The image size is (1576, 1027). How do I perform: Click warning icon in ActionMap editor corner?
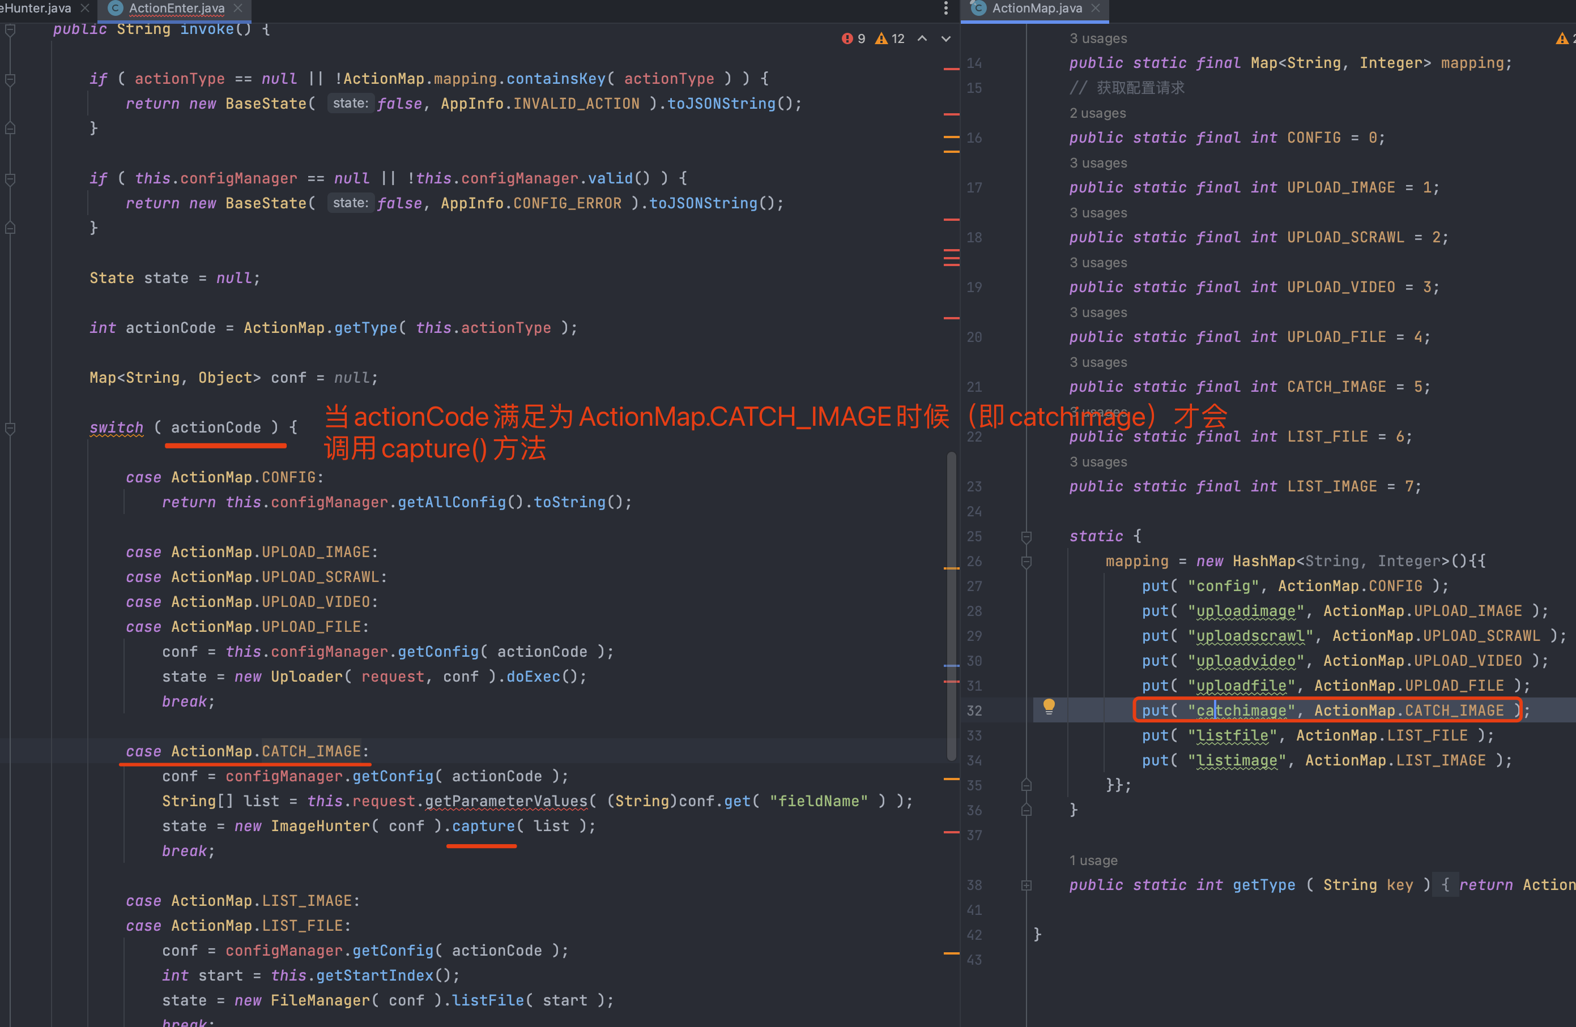click(1561, 39)
